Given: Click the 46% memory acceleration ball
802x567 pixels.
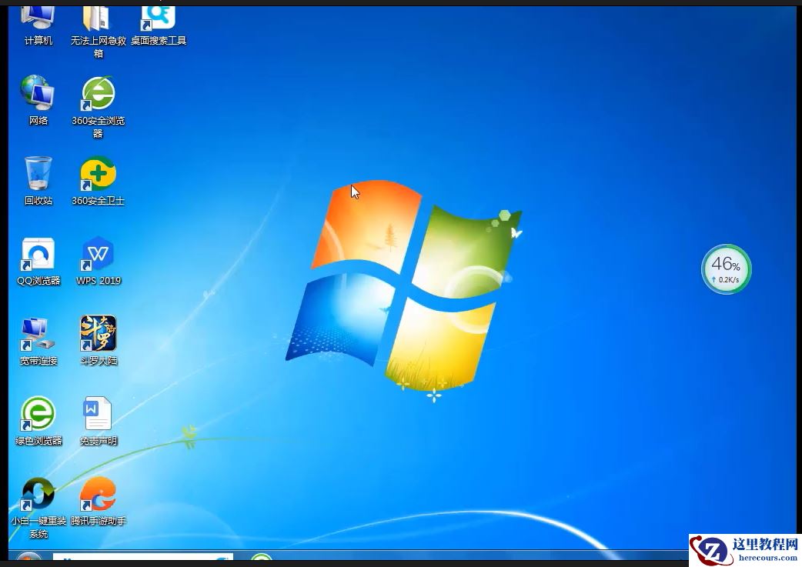Looking at the screenshot, I should point(726,265).
